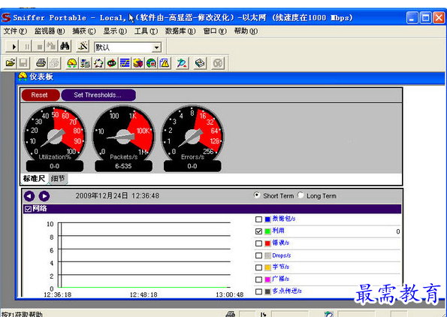
Task: Click the greyed print preview icon
Action: pyautogui.click(x=54, y=62)
